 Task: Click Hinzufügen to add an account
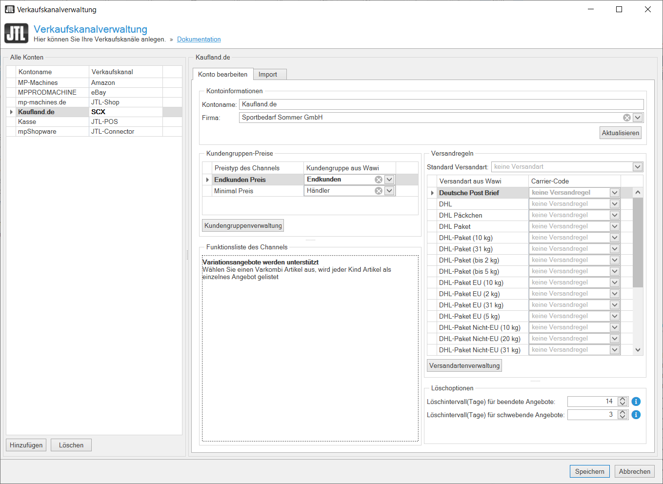pos(26,445)
